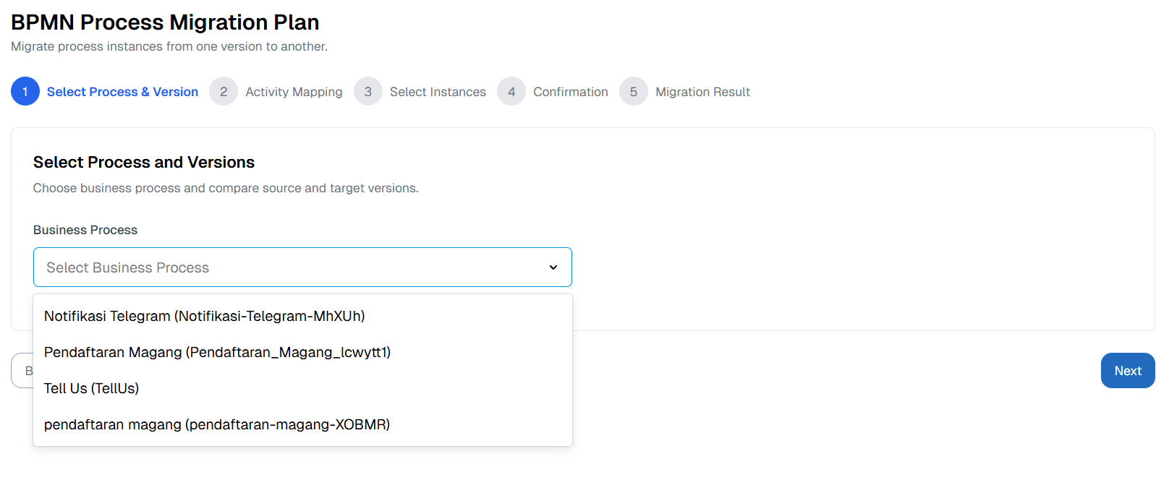Click the Next button
Image resolution: width=1169 pixels, height=493 pixels.
[x=1128, y=371]
